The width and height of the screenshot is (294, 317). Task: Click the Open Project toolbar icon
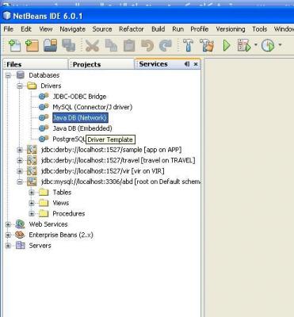coord(50,45)
